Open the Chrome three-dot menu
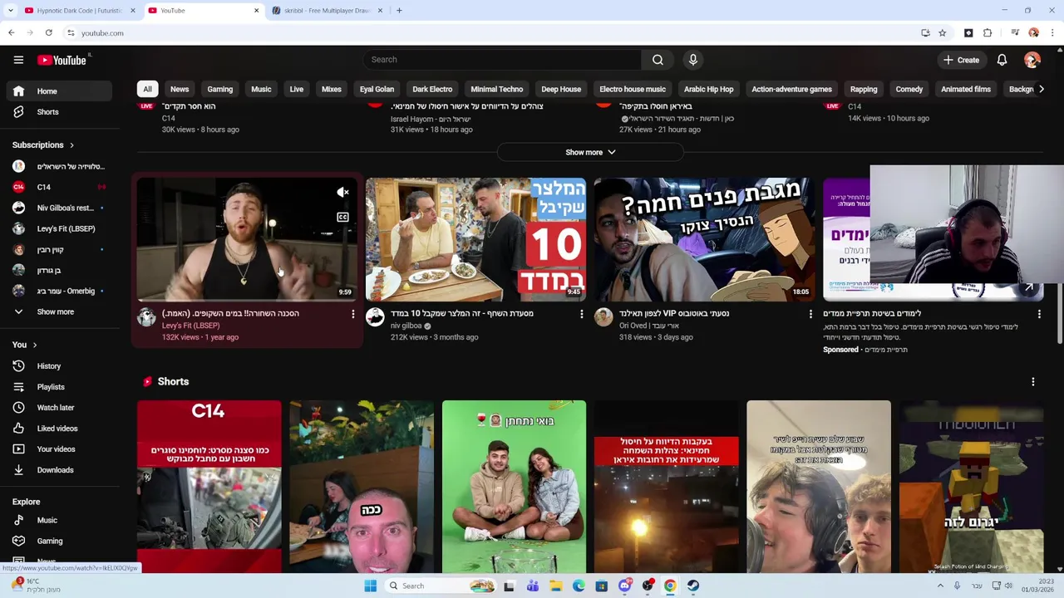Screen dimensions: 1064x598 click(1052, 33)
